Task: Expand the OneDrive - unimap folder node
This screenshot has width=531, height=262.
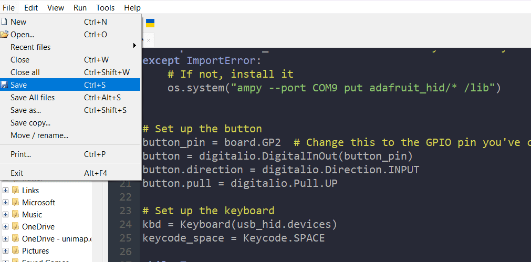Action: point(6,239)
